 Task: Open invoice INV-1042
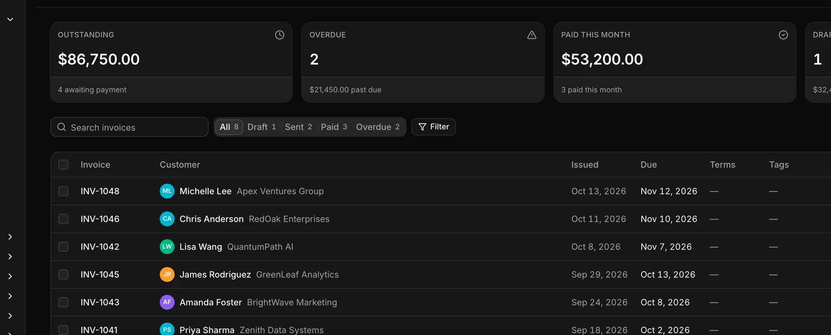pos(100,247)
